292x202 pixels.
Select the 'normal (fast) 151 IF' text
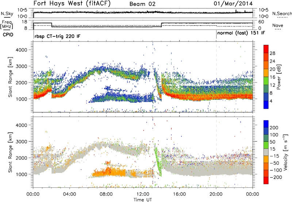pos(241,33)
